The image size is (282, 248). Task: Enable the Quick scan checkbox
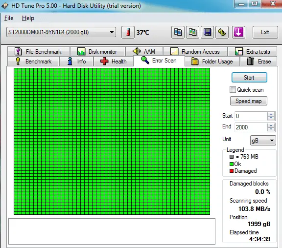pos(233,90)
